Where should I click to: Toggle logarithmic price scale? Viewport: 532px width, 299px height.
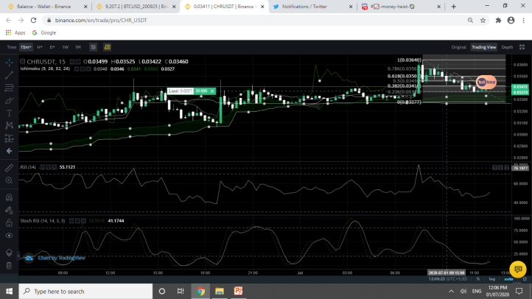pos(491,279)
